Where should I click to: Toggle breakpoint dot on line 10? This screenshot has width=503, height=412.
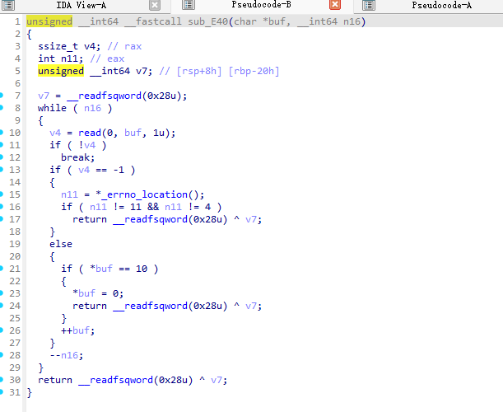(3, 133)
